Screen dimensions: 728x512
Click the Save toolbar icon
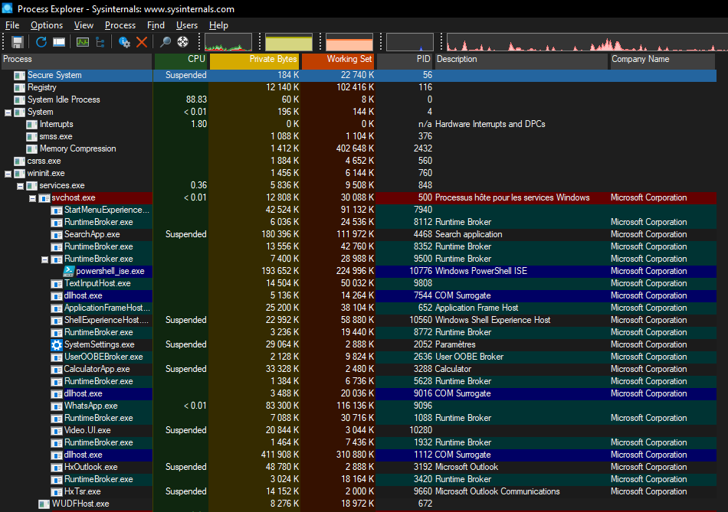click(x=17, y=42)
